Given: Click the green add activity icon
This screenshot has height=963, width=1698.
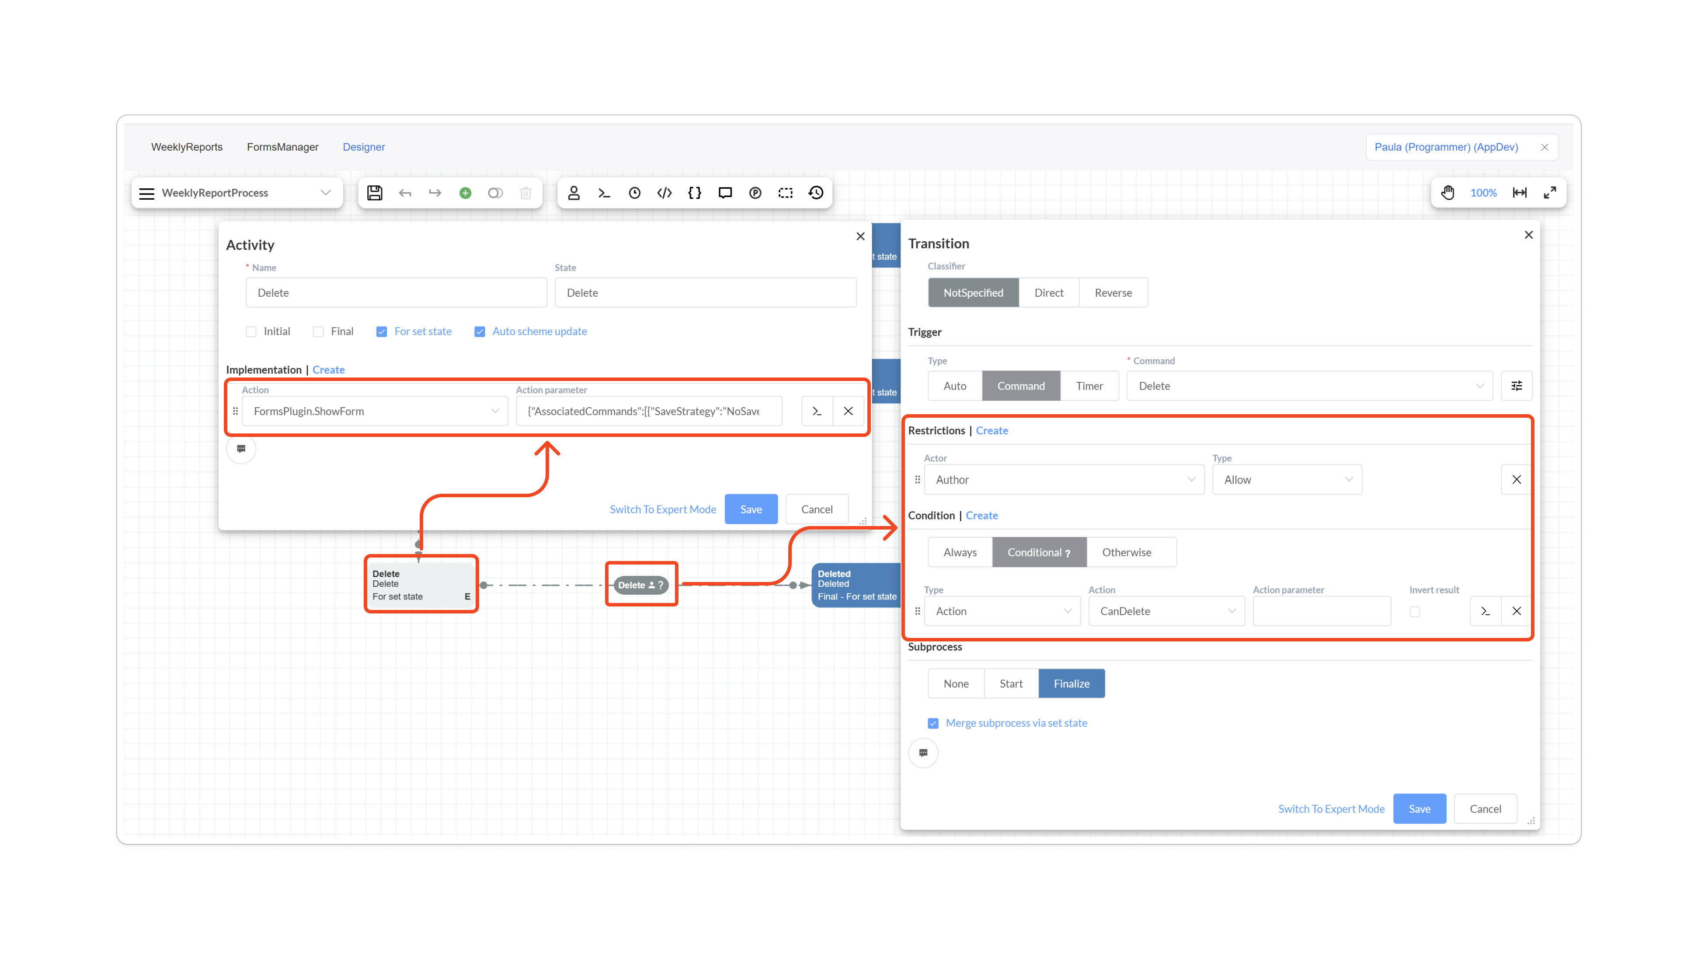Looking at the screenshot, I should 465,192.
